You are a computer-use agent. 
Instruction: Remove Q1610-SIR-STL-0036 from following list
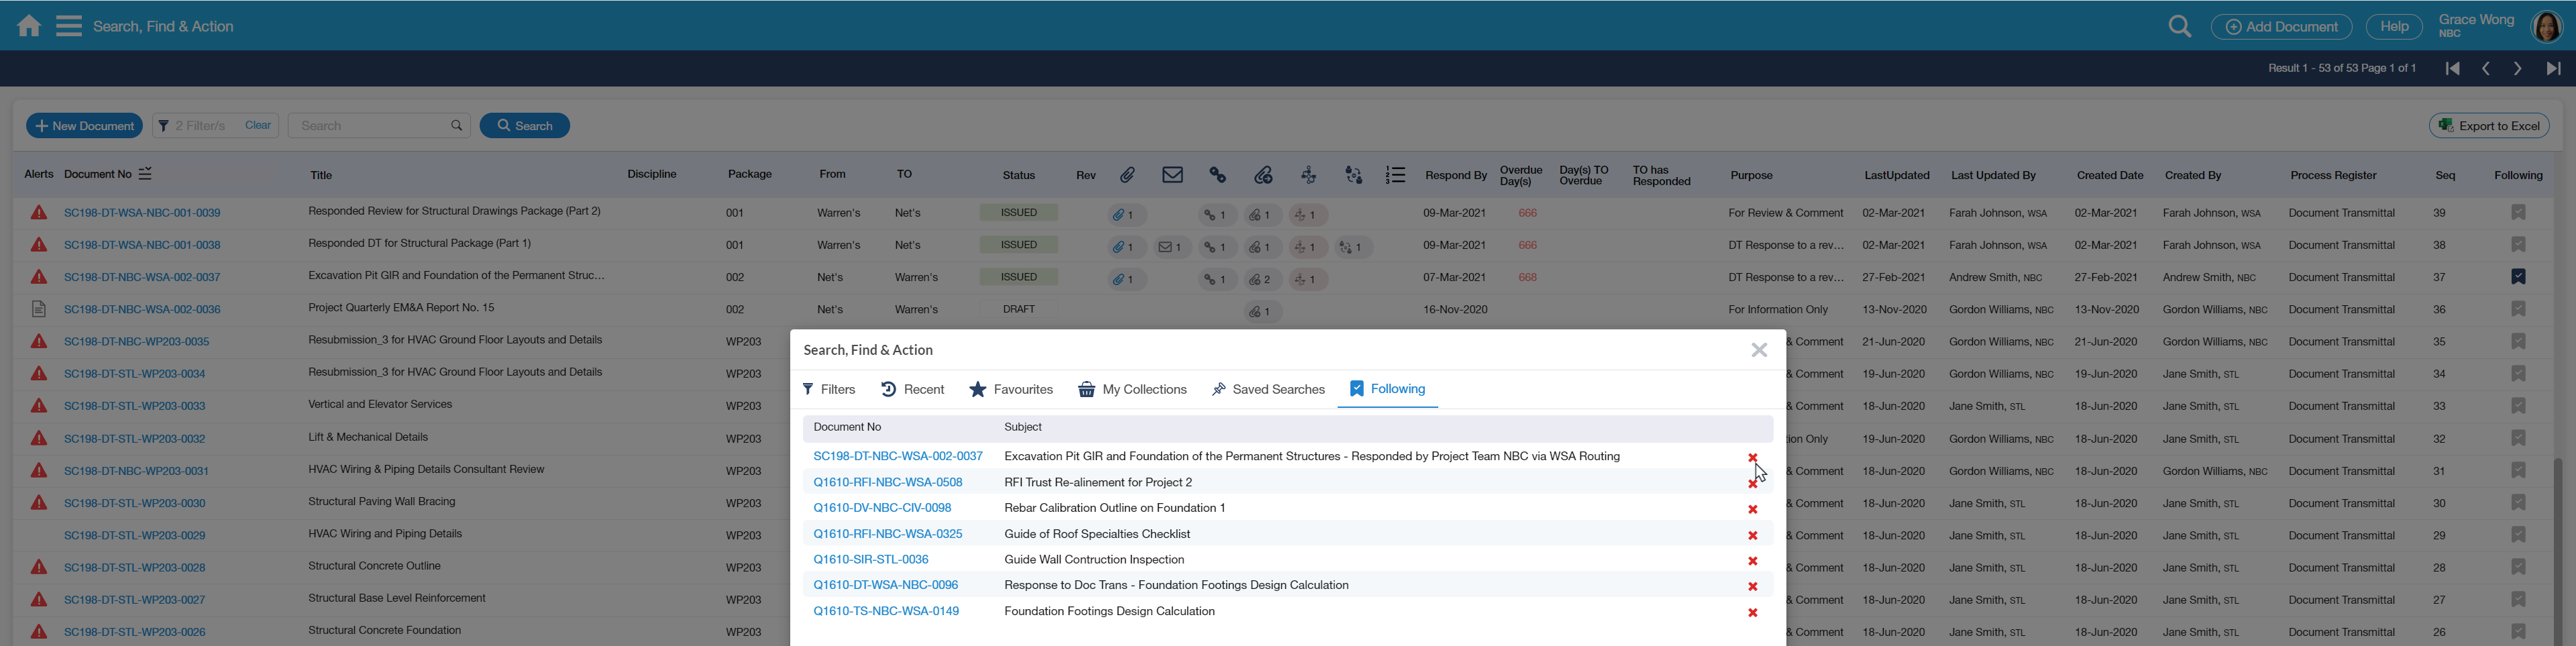(1752, 561)
